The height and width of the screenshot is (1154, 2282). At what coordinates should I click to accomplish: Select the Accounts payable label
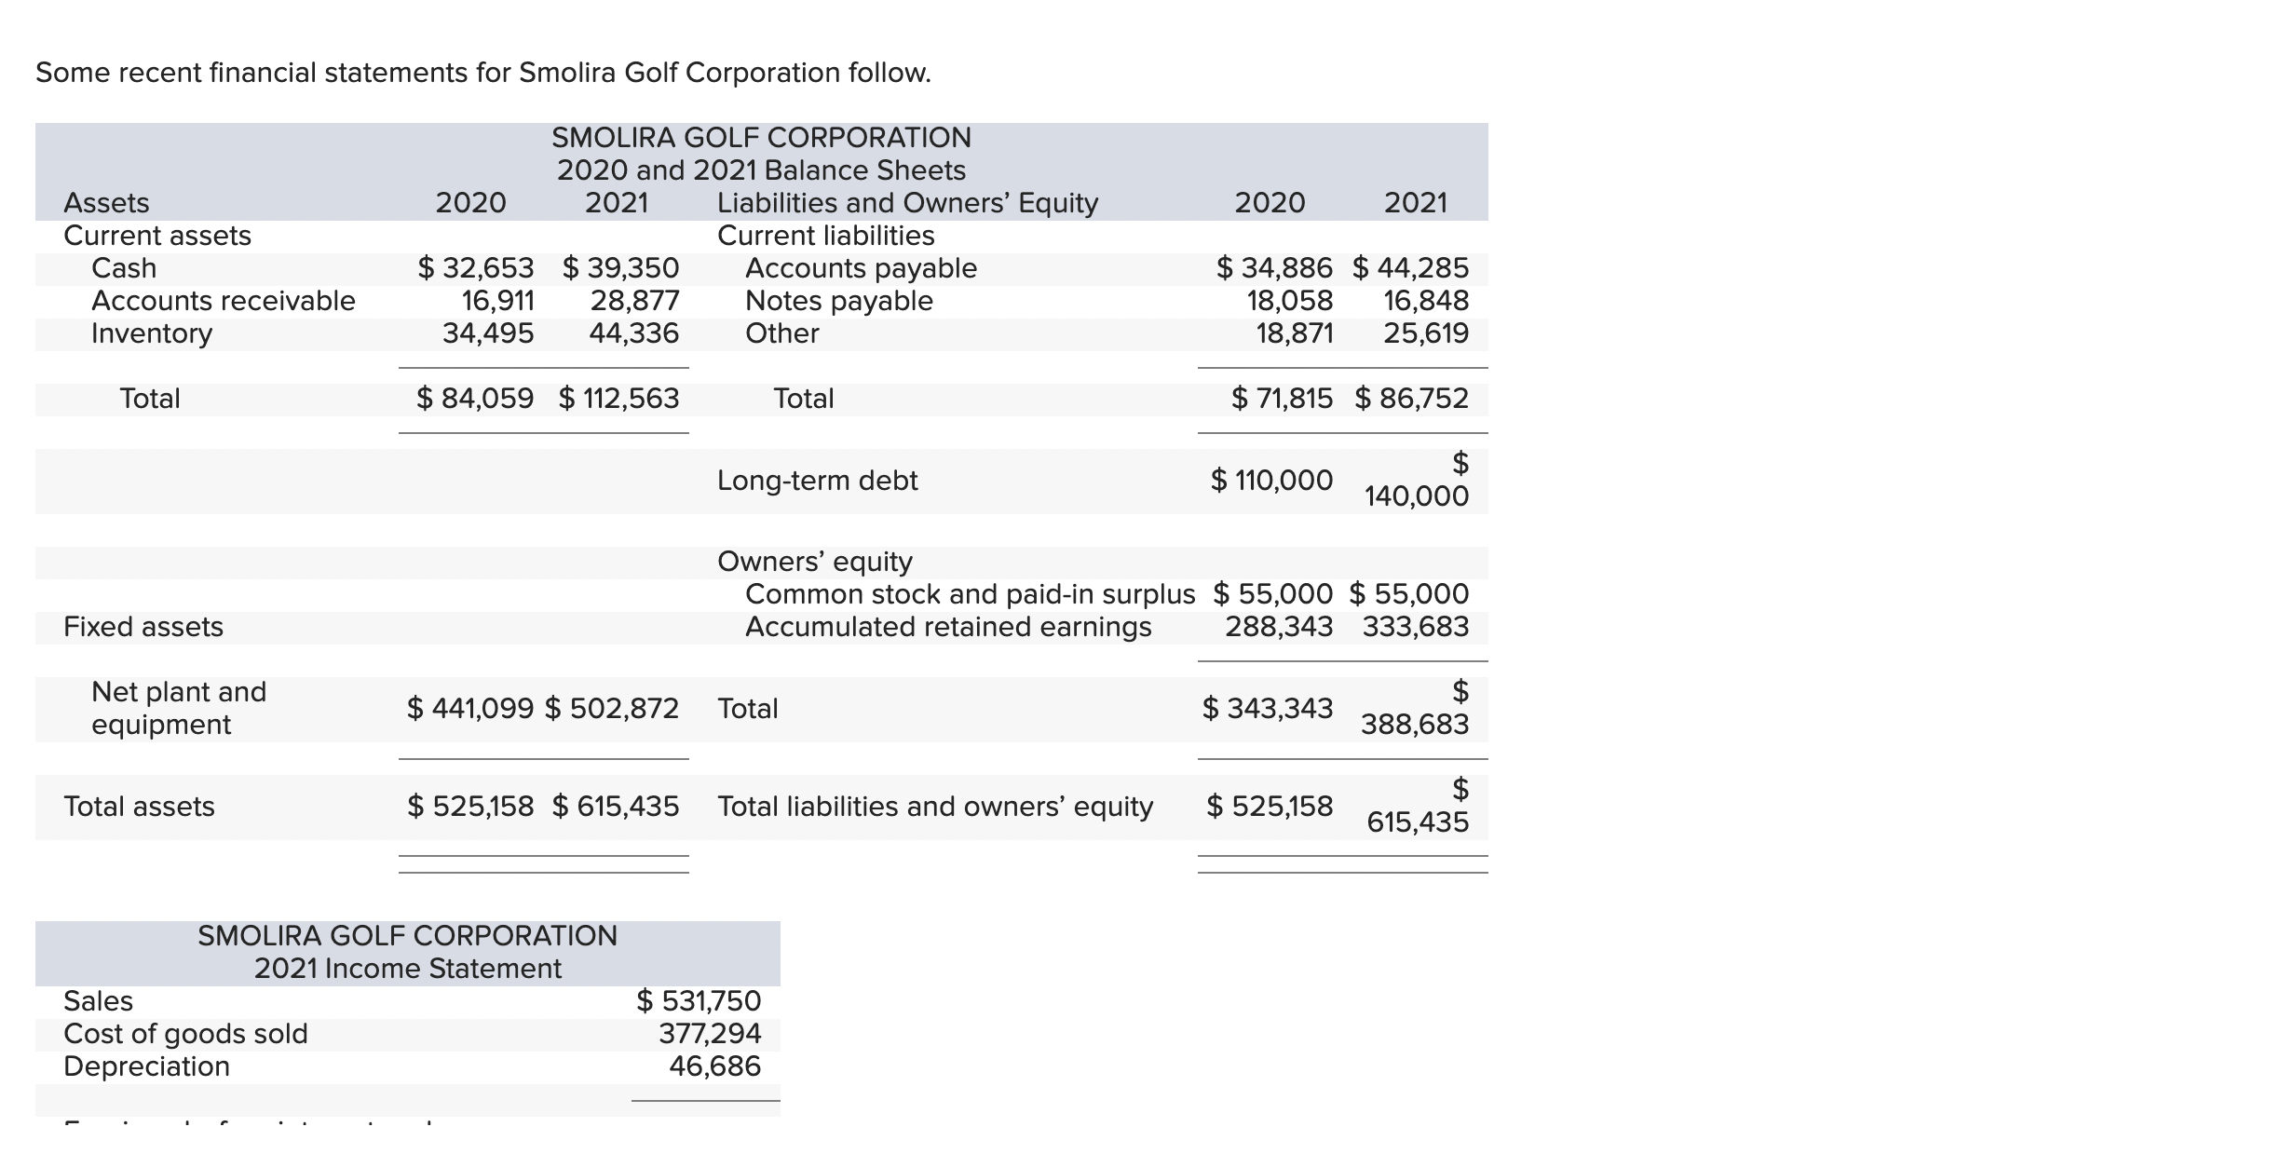pyautogui.click(x=862, y=268)
